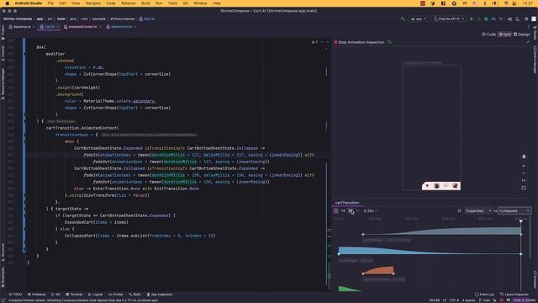
Task: Click the green Run app button
Action: (472, 19)
